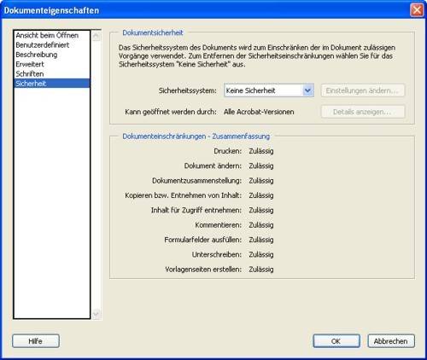Click the category list scrollbar up arrow
427x360 pixels.
(97, 36)
